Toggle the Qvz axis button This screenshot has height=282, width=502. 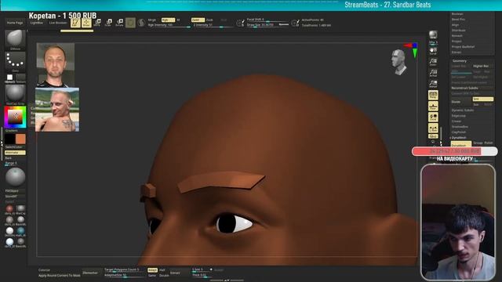pyautogui.click(x=433, y=136)
